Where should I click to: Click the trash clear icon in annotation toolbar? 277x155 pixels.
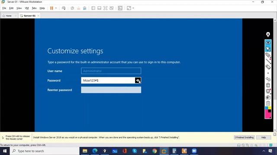pos(268,85)
